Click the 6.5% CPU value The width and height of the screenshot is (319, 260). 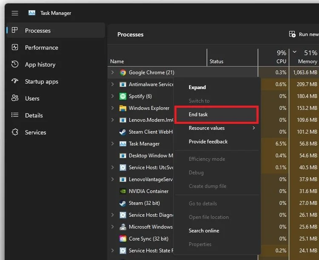pyautogui.click(x=281, y=144)
